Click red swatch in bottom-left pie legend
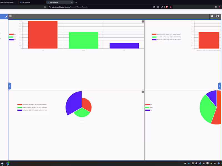The width and height of the screenshot is (222, 166). (x=20, y=105)
